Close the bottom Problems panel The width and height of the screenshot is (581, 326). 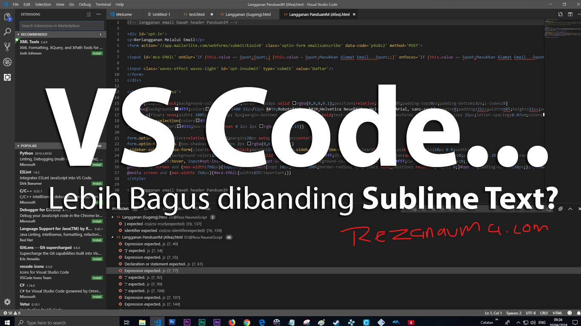(578, 209)
